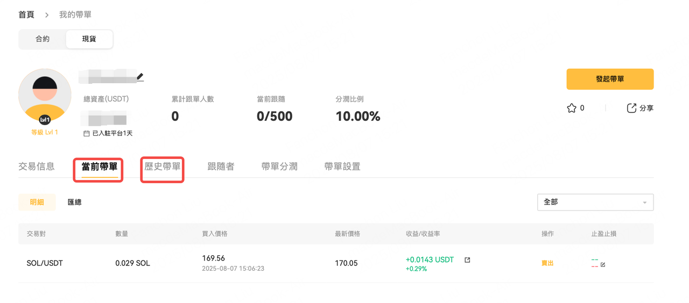Click the 169.56 buy price value
The image size is (689, 303).
tap(214, 258)
